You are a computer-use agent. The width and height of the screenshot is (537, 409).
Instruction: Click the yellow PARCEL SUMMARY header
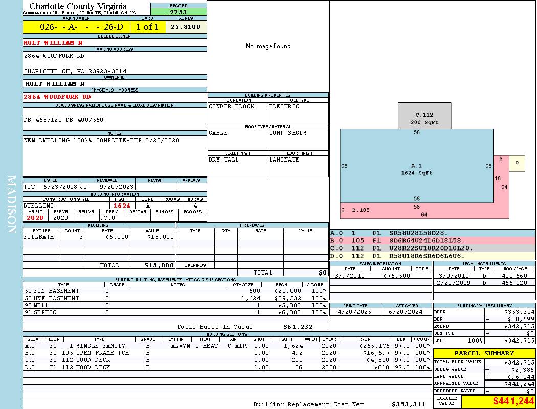484,353
